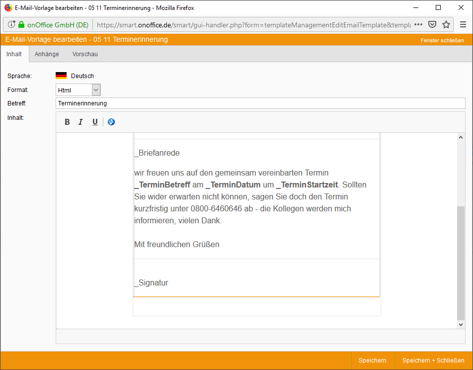Switch to the Anhänge tab
This screenshot has height=370, width=473.
47,54
